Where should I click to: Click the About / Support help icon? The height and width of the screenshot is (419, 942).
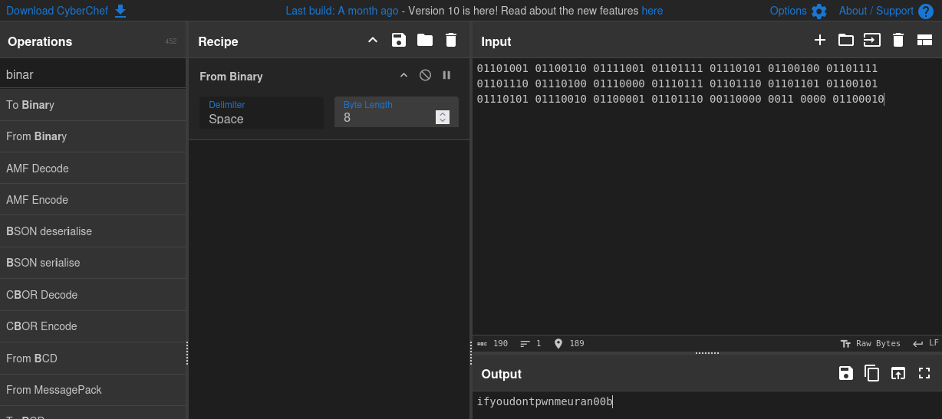pos(926,11)
